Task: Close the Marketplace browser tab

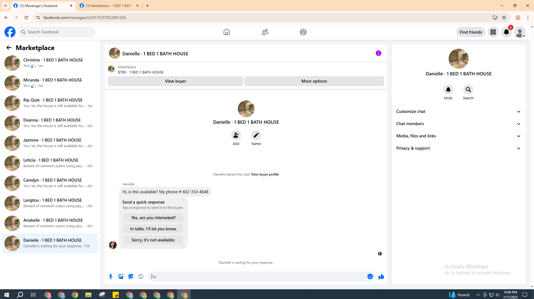Action: coord(137,6)
